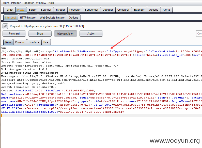View the Alerts tab
This screenshot has height=148, width=202.
pos(166,10)
